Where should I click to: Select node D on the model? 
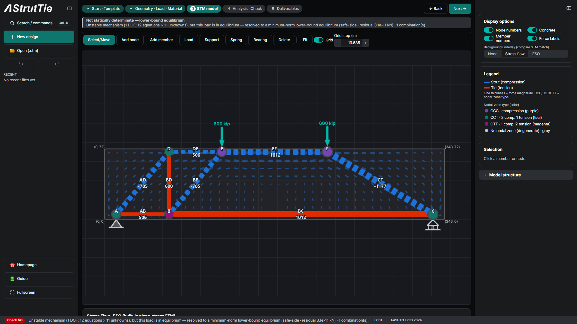169,152
